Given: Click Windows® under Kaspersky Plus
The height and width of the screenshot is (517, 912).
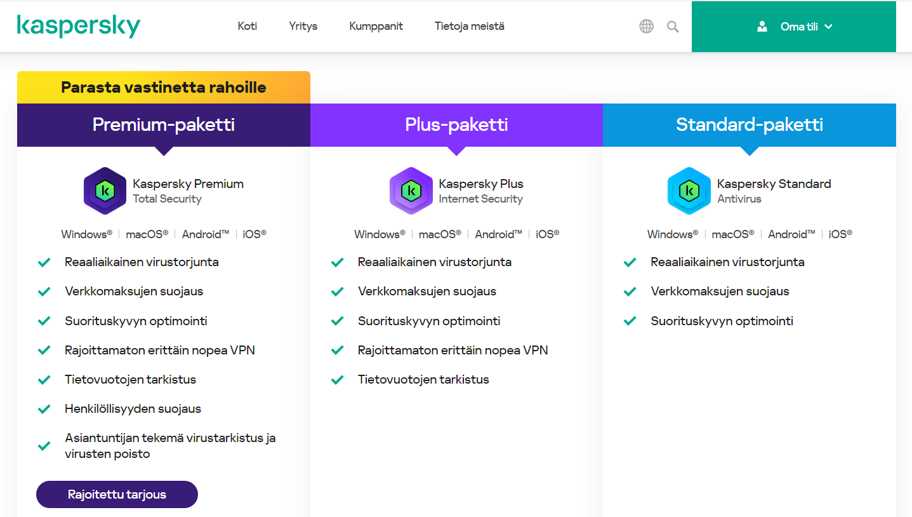Looking at the screenshot, I should pos(380,234).
